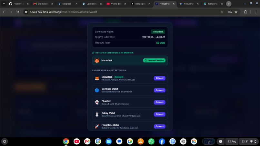Click the Detected tag next to MetaMask
260x146 pixels.
tap(119, 77)
